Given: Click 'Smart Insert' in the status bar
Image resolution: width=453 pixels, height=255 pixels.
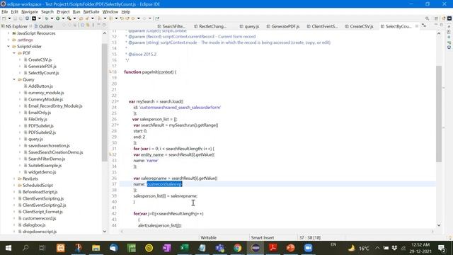Looking at the screenshot, I should [x=263, y=238].
